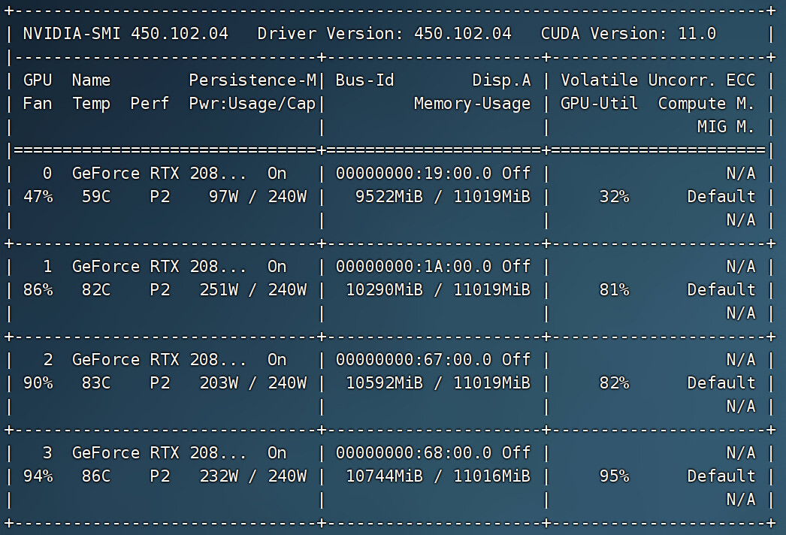Select the 95% GPU utilization value
786x535 pixels.
614,476
